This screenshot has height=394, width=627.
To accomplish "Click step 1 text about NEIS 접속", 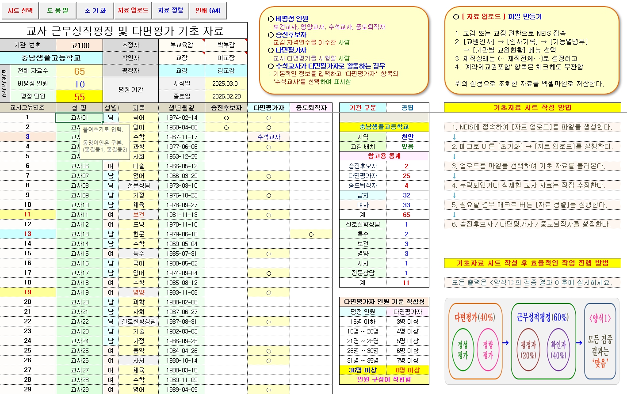I will coord(532,127).
